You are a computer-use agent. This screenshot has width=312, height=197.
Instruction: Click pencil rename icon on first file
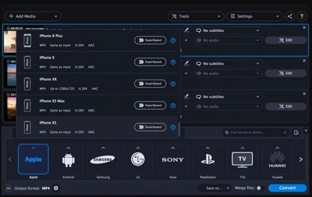click(186, 30)
